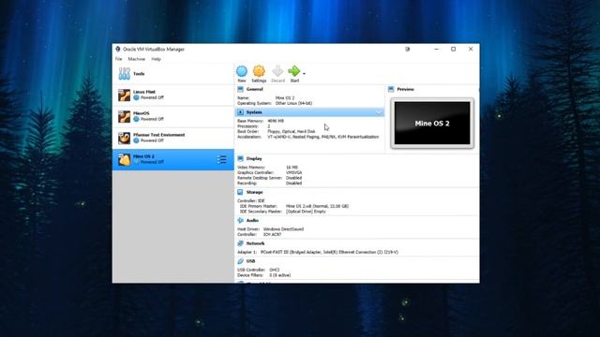
Task: Click the Powered Off status of Test Environment
Action: point(152,140)
